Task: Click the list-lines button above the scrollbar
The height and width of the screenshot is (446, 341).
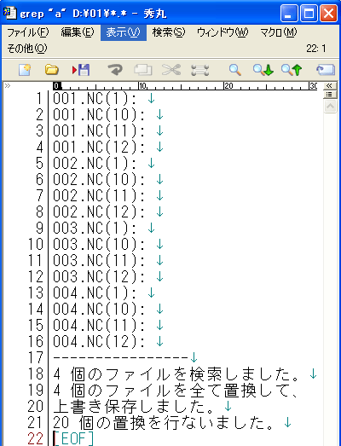Action: pyautogui.click(x=330, y=94)
